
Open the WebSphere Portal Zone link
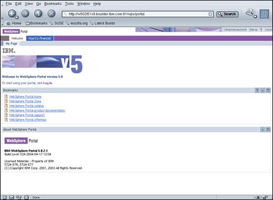(25, 101)
